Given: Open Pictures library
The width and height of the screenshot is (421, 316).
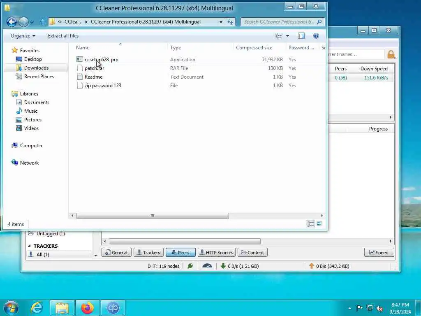Looking at the screenshot, I should (x=33, y=120).
